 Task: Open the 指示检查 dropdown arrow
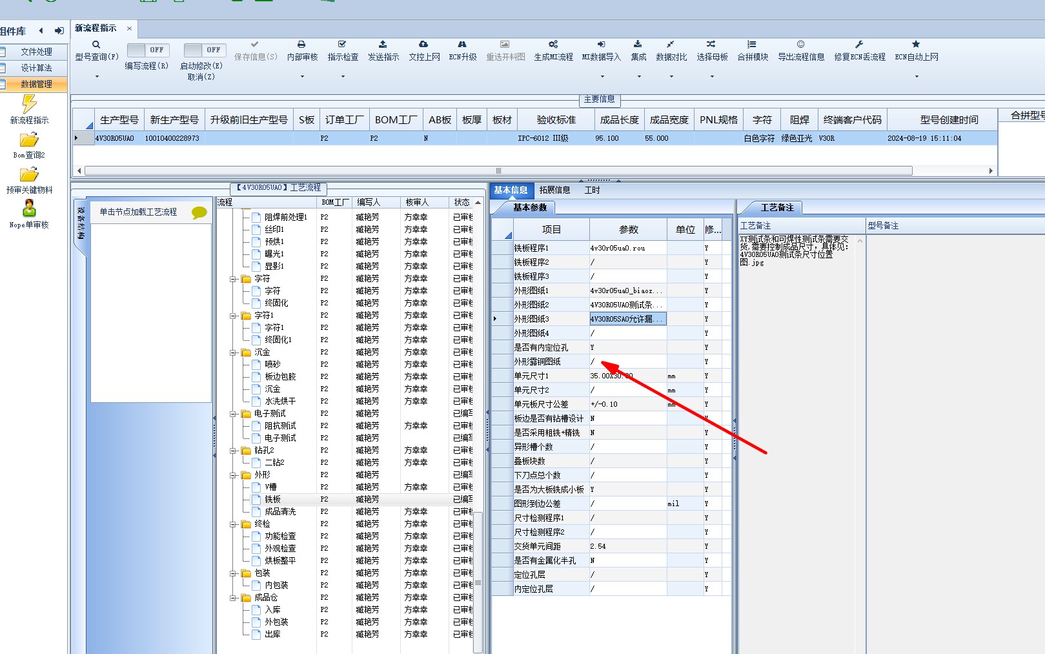pos(343,76)
